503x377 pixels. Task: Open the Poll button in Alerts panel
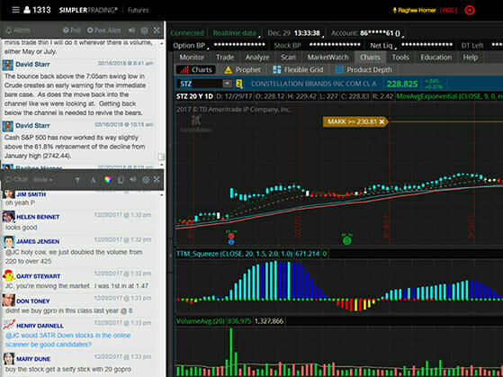72,31
